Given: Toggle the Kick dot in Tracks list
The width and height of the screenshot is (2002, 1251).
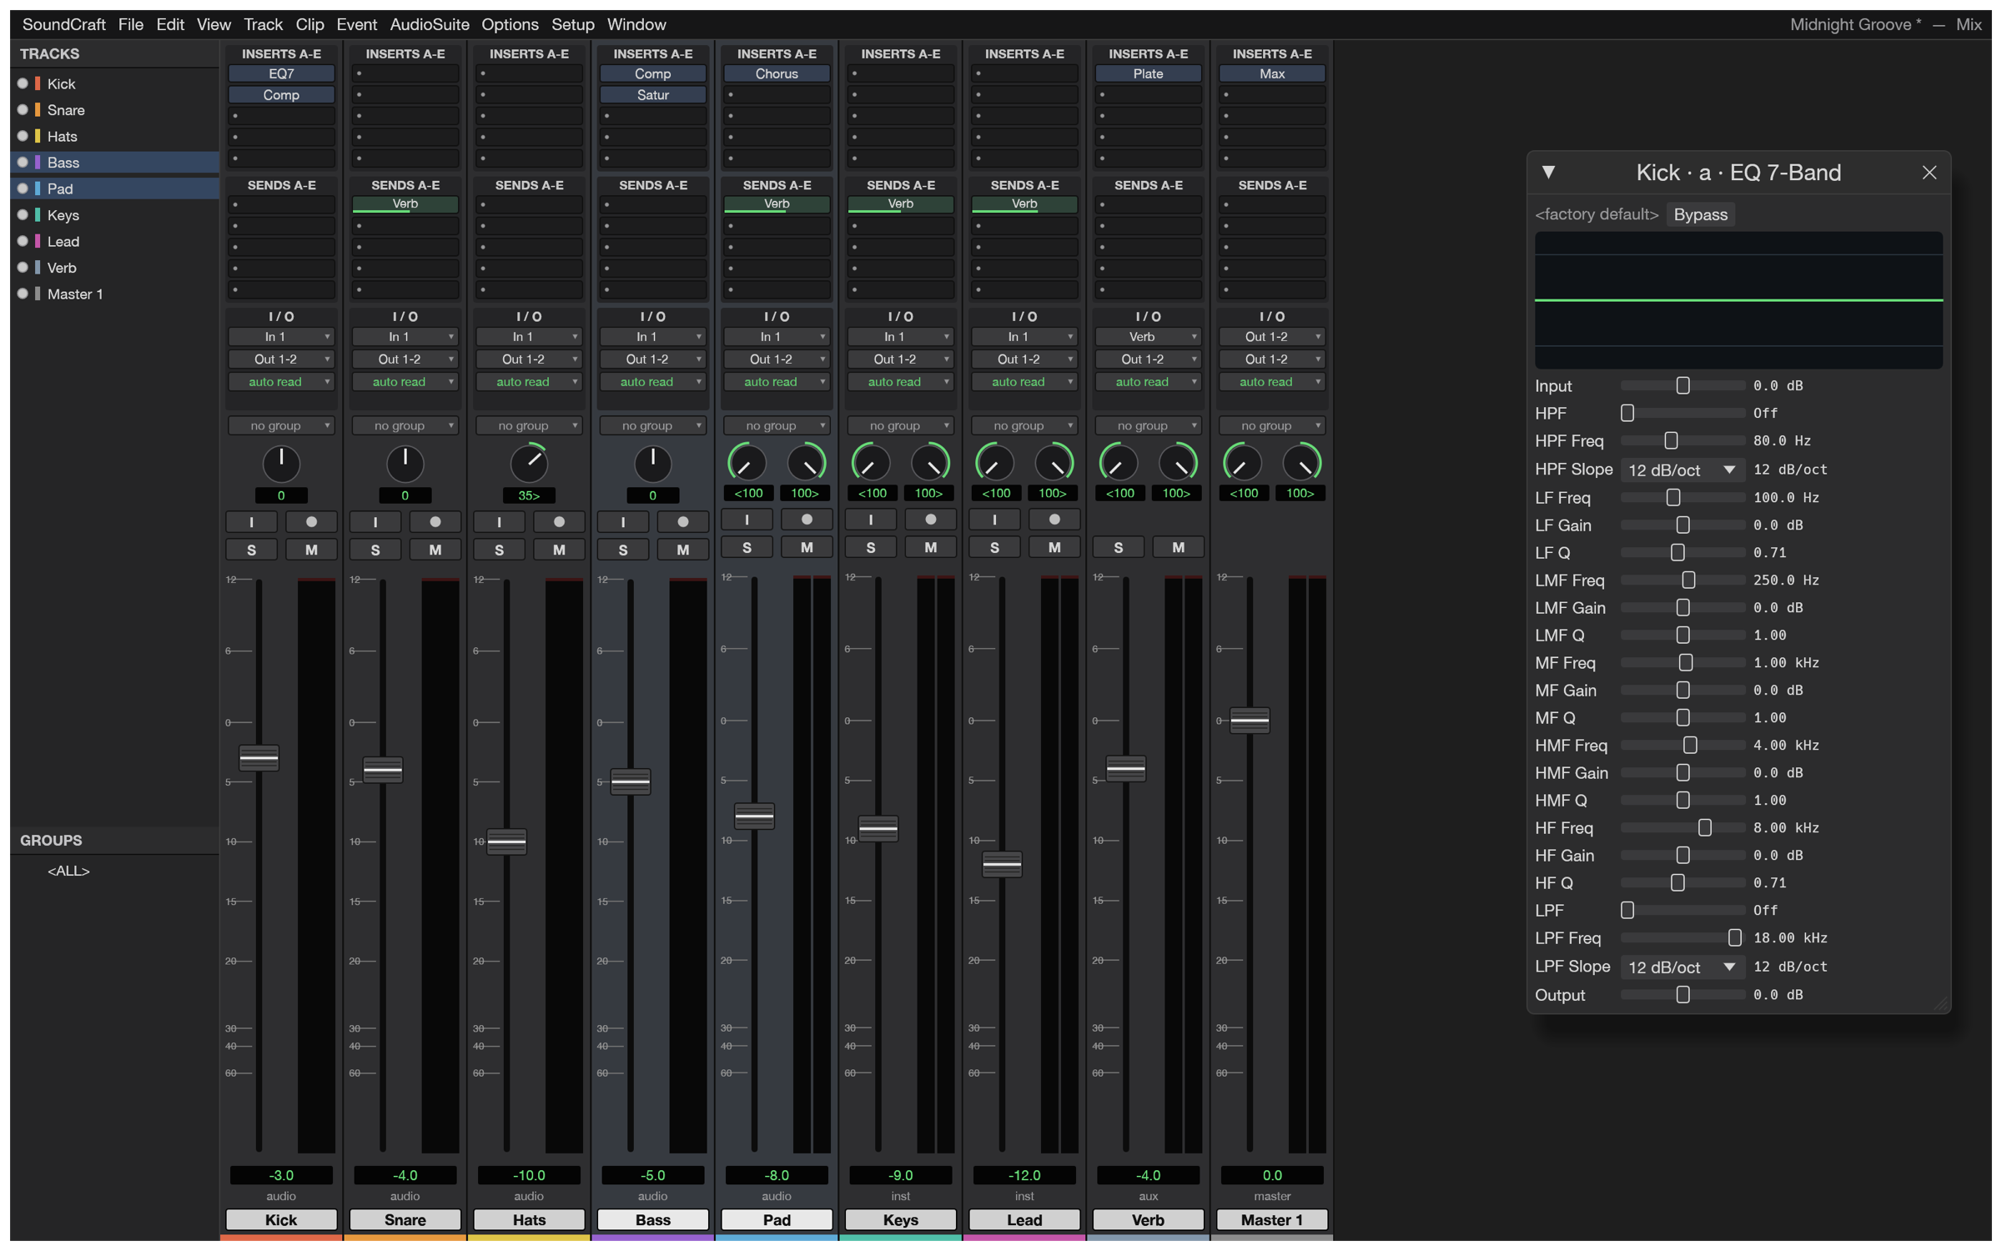Looking at the screenshot, I should pos(23,83).
